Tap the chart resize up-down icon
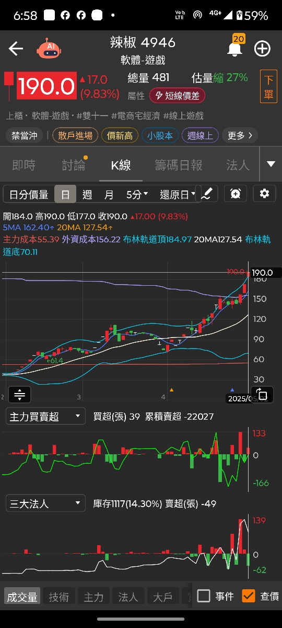This screenshot has height=628, width=282. click(x=19, y=394)
